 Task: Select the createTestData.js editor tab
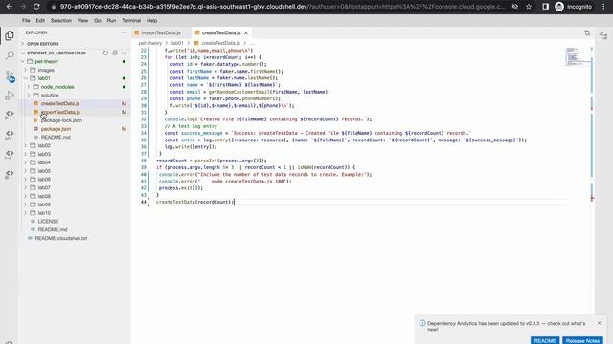click(221, 33)
